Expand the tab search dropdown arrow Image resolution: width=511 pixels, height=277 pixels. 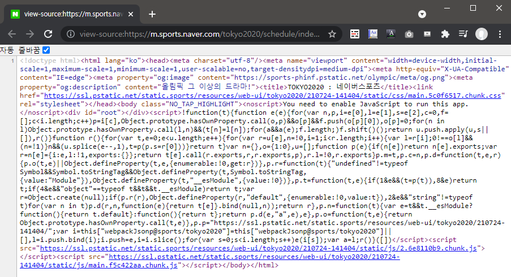tap(422, 14)
